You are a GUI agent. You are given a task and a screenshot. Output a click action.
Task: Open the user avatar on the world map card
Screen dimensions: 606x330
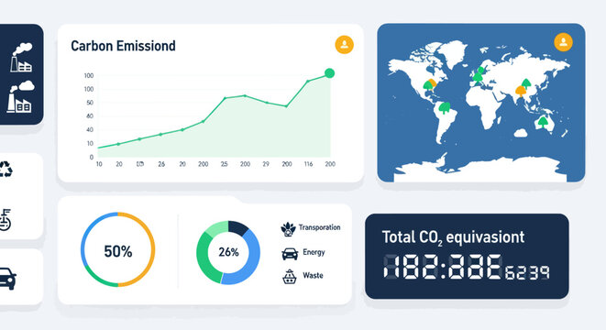(x=563, y=42)
